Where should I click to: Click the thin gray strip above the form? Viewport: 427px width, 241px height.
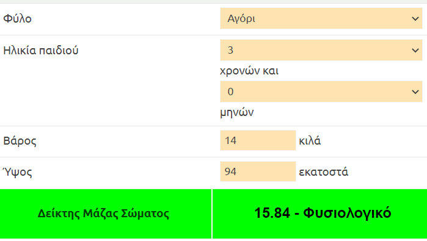point(214,2)
